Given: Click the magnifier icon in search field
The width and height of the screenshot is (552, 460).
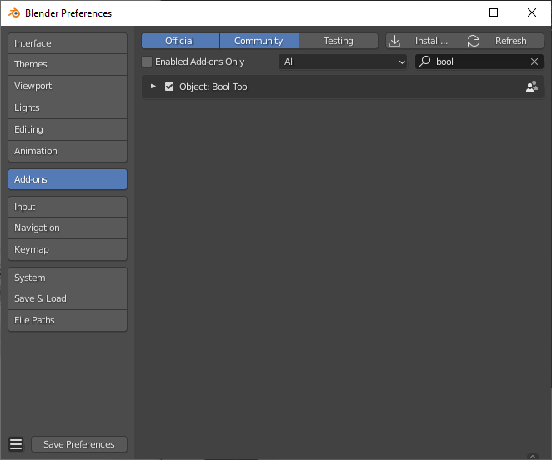Looking at the screenshot, I should pyautogui.click(x=424, y=62).
